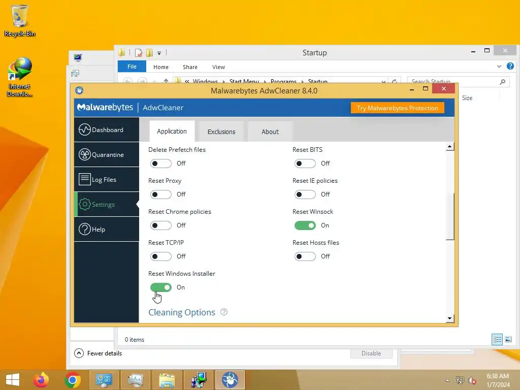This screenshot has height=390, width=520.
Task: Select Internet Download Manager desktop shortcut
Action: click(20, 77)
